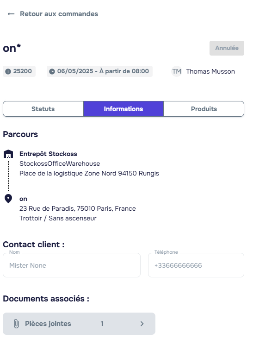Switch to the Statuts tab
Image resolution: width=253 pixels, height=345 pixels.
43,109
